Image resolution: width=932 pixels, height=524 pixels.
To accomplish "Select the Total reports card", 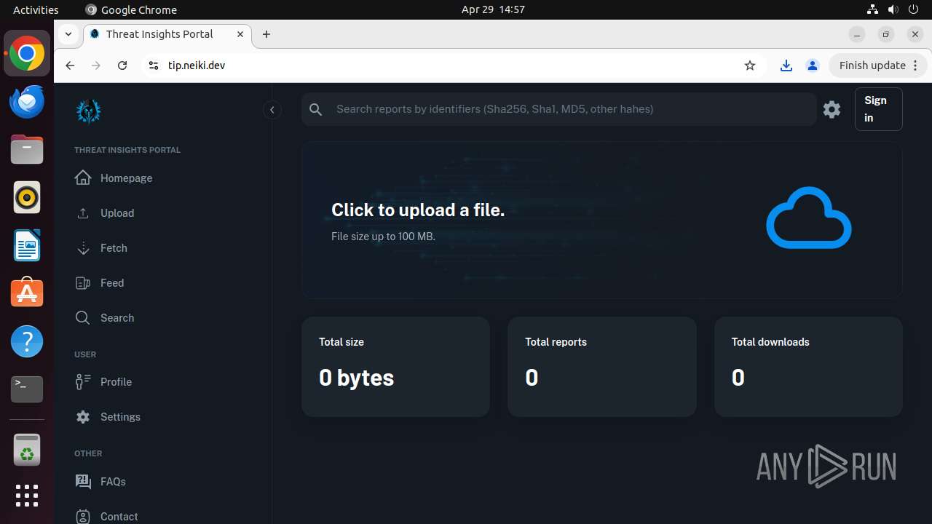I will tap(601, 367).
